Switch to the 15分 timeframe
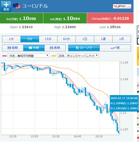 (48, 39)
